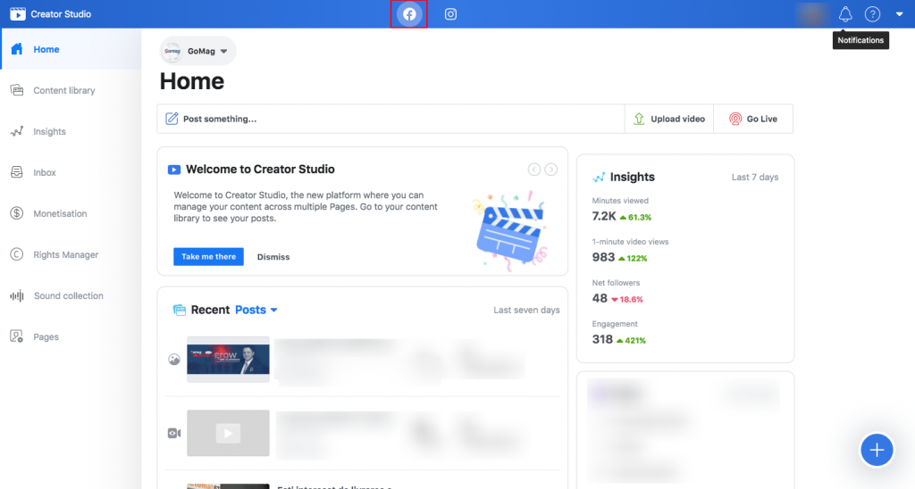Click the compose pencil icon

172,119
